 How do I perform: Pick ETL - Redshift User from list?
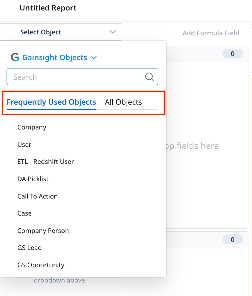coord(46,162)
